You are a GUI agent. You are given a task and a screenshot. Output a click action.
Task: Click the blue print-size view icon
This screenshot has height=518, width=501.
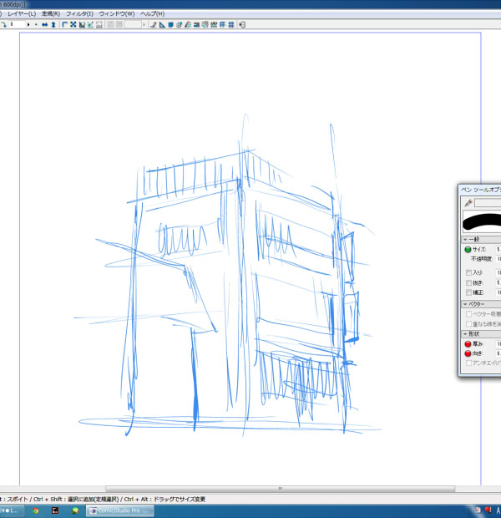pos(82,24)
